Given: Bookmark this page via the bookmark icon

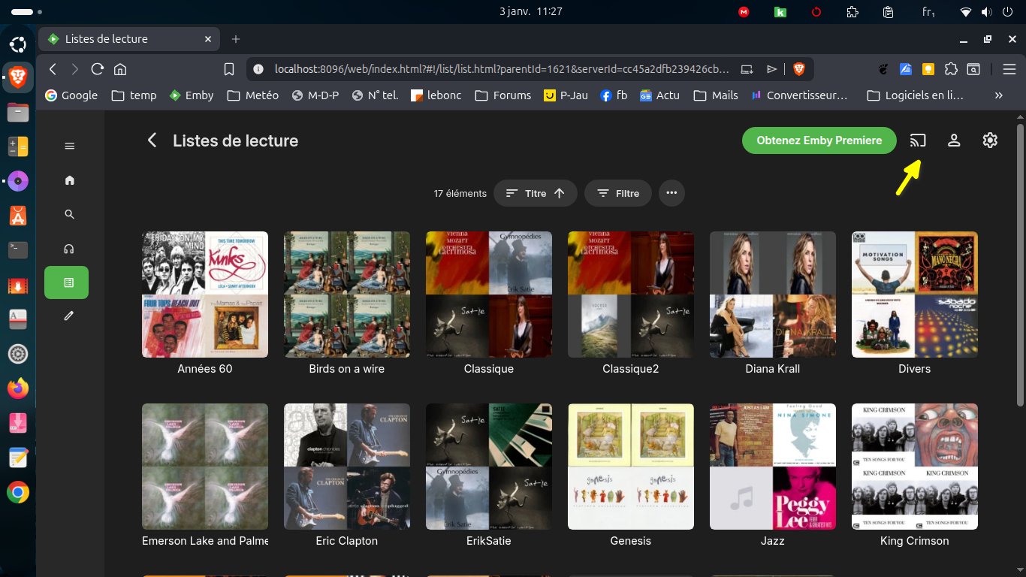Looking at the screenshot, I should point(229,69).
